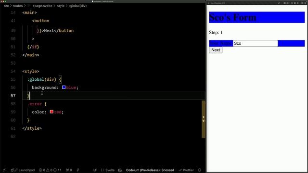The height and width of the screenshot is (173, 308).
Task: Click the :global(div) selector on line 55
Action: pyautogui.click(x=42, y=79)
